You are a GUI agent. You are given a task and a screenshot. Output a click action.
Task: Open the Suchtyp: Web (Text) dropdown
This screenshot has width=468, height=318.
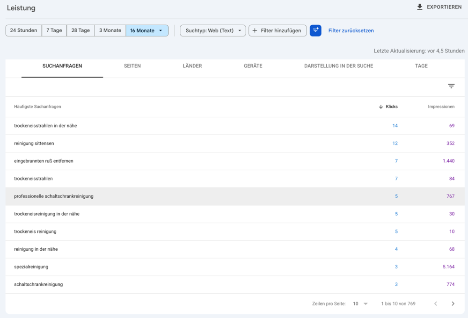[x=213, y=30]
